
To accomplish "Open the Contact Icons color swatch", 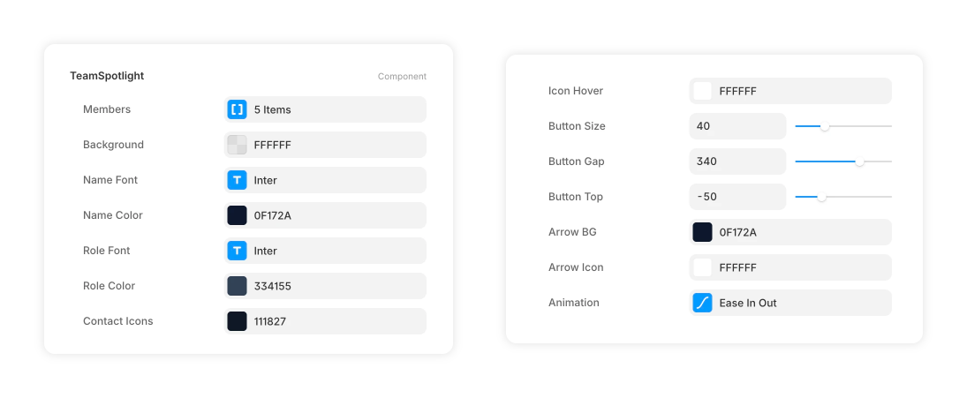I will coord(237,321).
